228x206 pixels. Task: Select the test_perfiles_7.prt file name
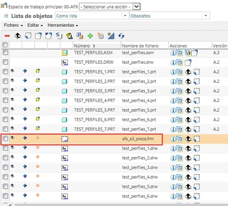pos(139,129)
